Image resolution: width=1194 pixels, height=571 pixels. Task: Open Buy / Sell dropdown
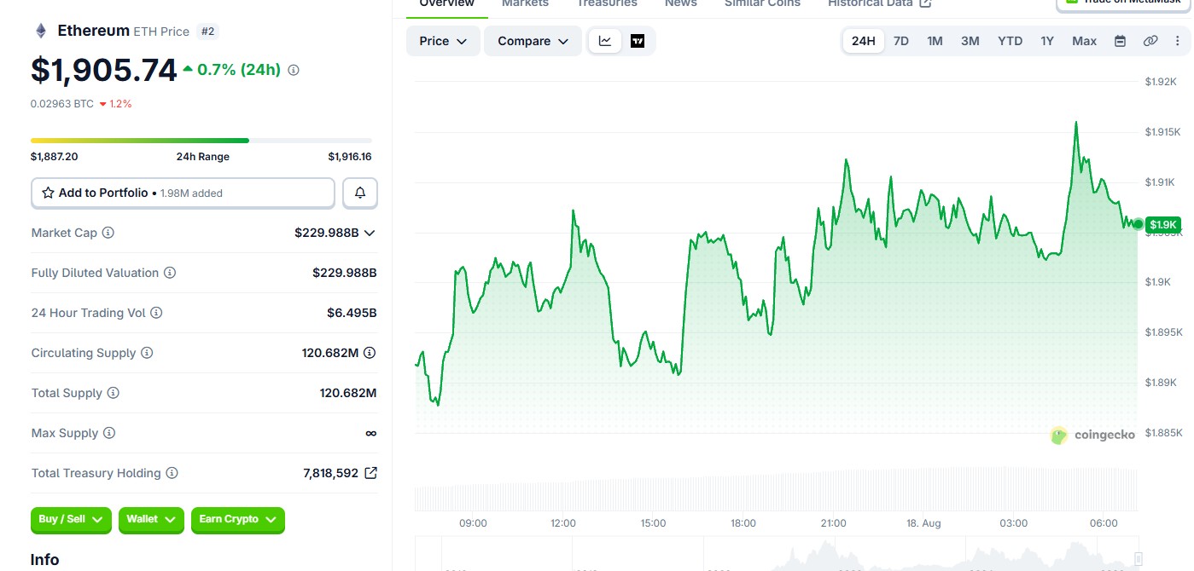click(x=71, y=520)
